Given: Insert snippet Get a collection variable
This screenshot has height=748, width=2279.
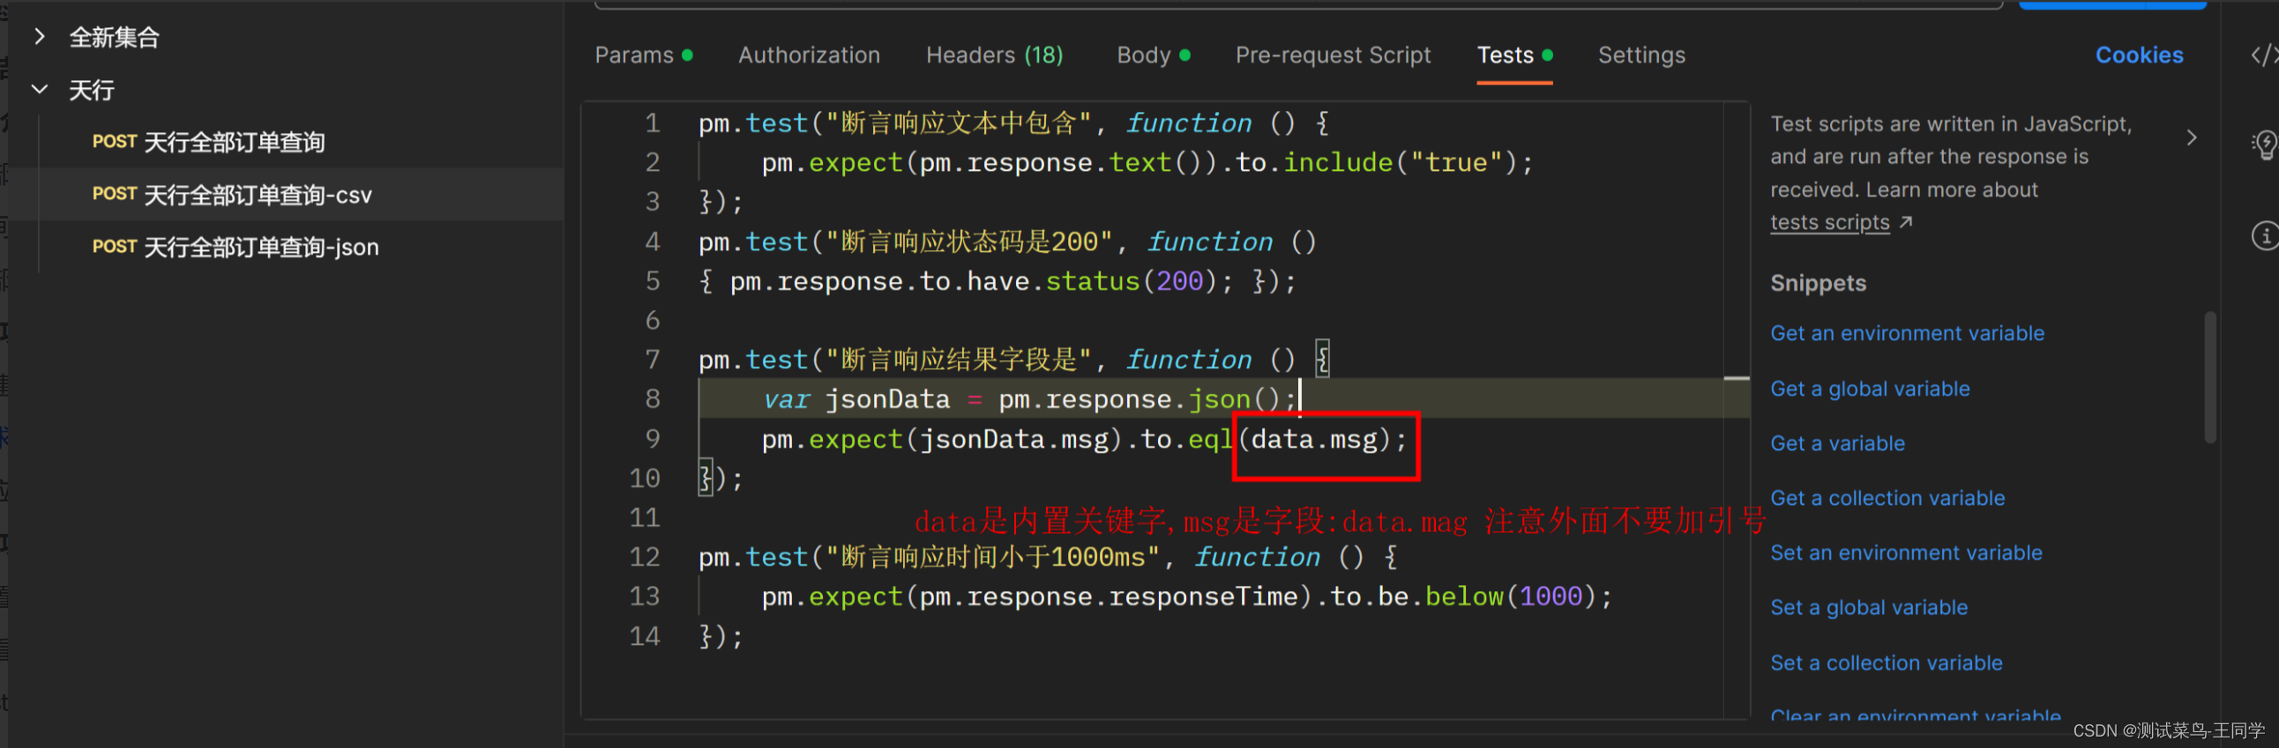Looking at the screenshot, I should [x=1887, y=499].
